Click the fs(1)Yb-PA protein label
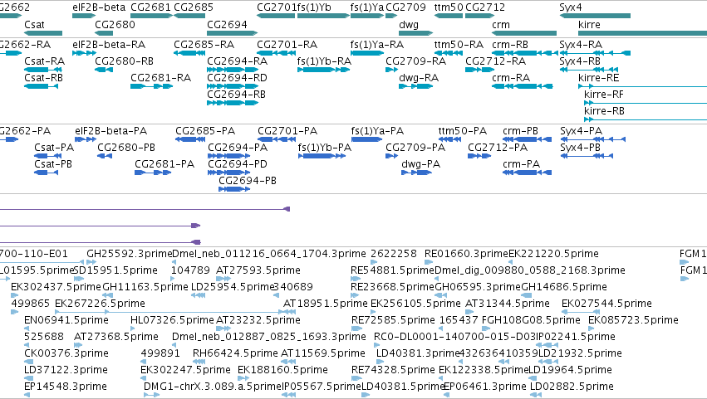The height and width of the screenshot is (399, 707). point(325,148)
